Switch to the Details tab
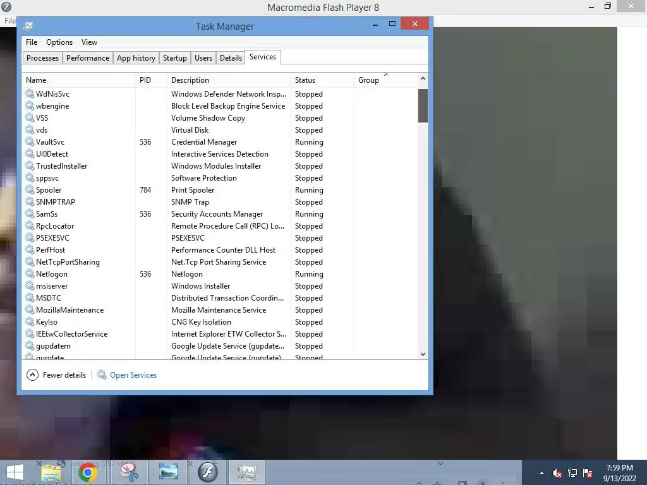 231,57
